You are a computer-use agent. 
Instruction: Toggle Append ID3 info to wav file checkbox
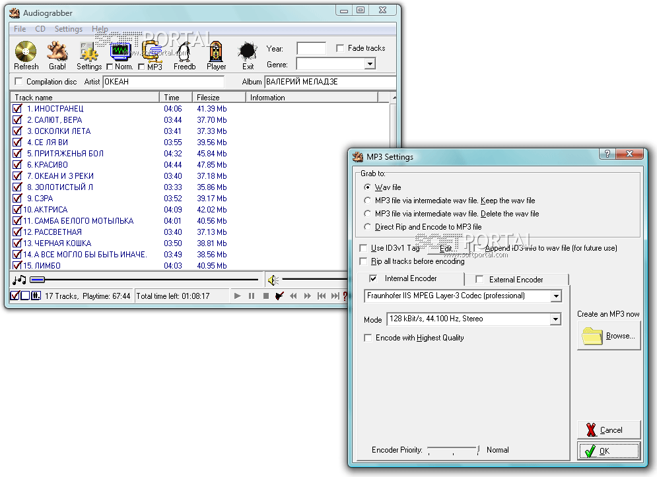pyautogui.click(x=477, y=248)
